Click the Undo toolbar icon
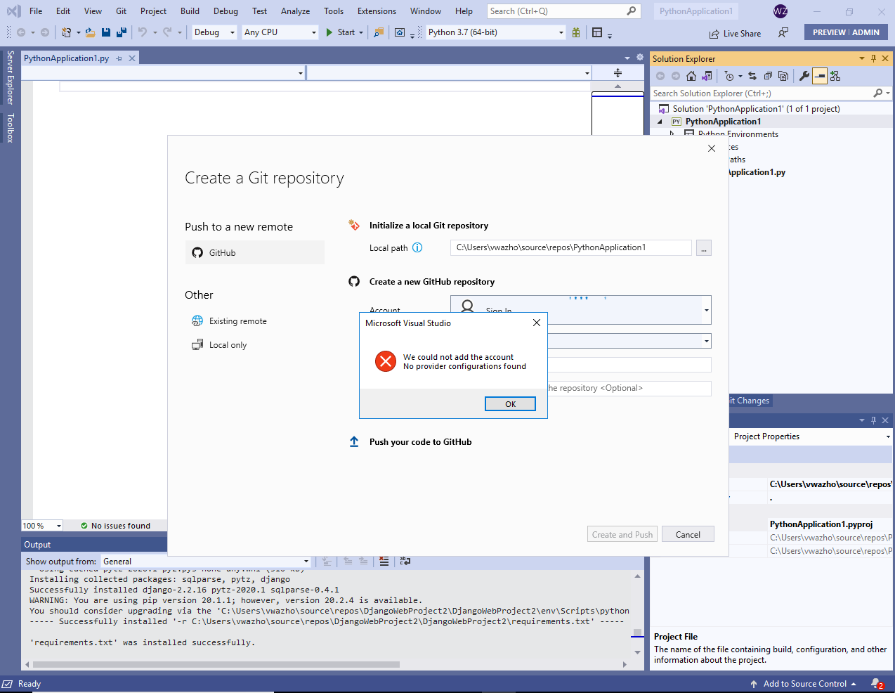 tap(143, 32)
